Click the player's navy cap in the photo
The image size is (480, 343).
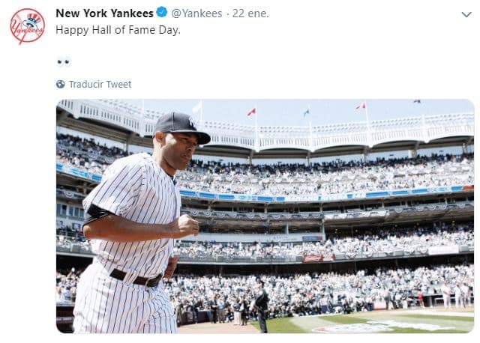point(181,126)
